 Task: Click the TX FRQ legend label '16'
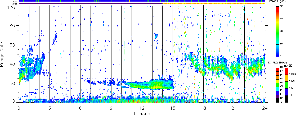tap(281, 75)
